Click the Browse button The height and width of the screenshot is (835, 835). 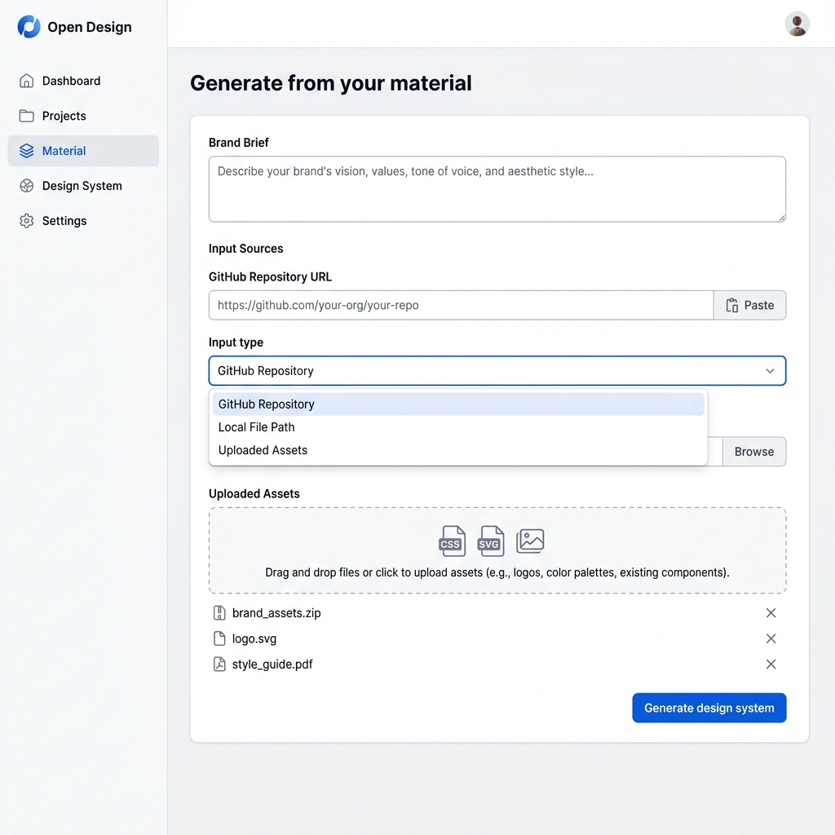pos(753,452)
